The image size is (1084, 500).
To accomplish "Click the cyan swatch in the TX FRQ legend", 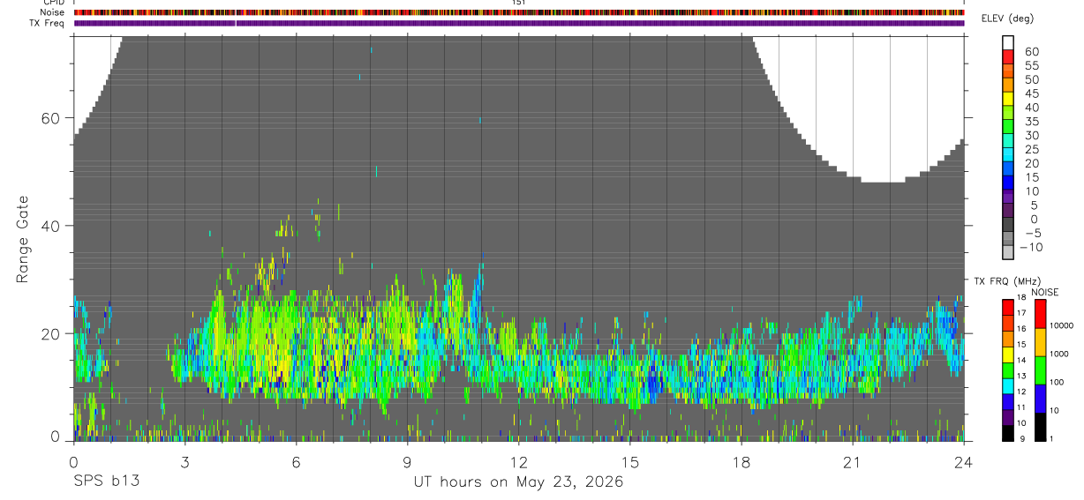I will tap(1008, 385).
